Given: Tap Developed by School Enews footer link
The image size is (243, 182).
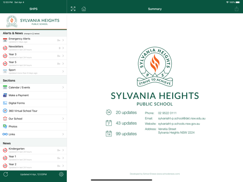Looking at the screenshot, I should tap(155, 174).
